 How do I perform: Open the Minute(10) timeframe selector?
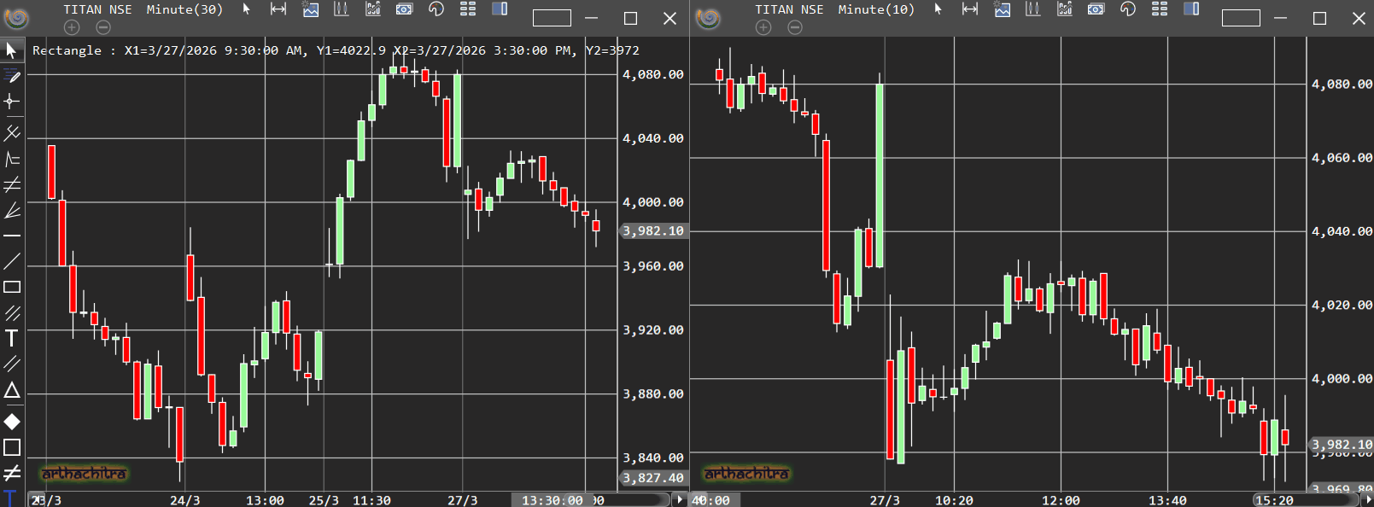[x=876, y=9]
